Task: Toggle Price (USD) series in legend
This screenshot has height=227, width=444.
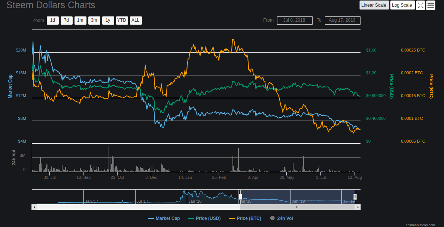Action: pyautogui.click(x=204, y=218)
